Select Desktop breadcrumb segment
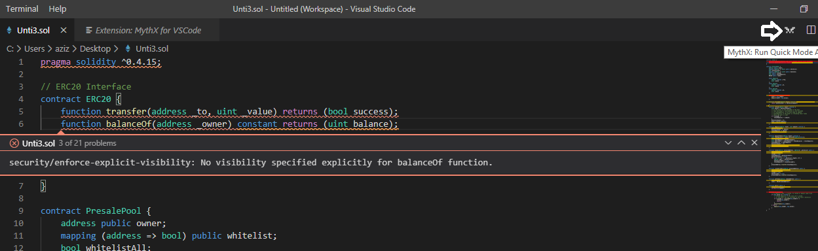 click(x=95, y=48)
